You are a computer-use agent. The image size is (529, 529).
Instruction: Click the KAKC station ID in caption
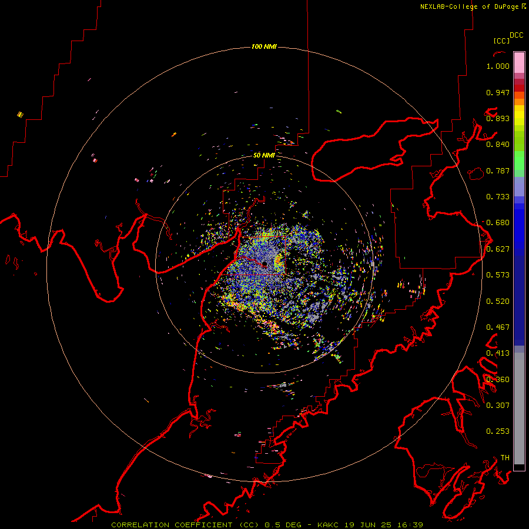329,525
